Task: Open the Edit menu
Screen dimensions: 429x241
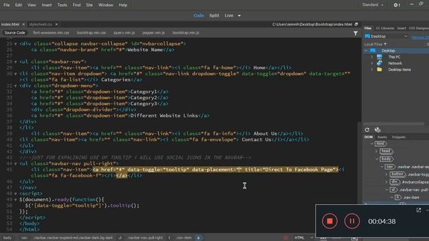Action: tap(18, 5)
